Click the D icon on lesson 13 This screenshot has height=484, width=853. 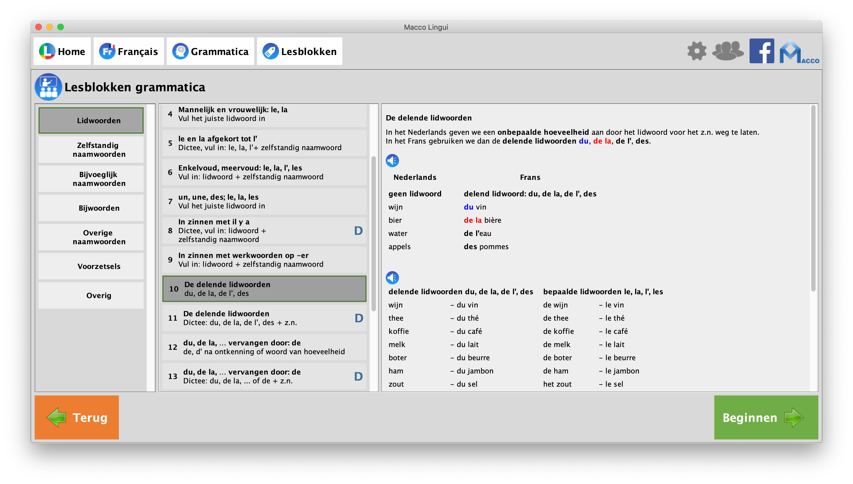358,376
